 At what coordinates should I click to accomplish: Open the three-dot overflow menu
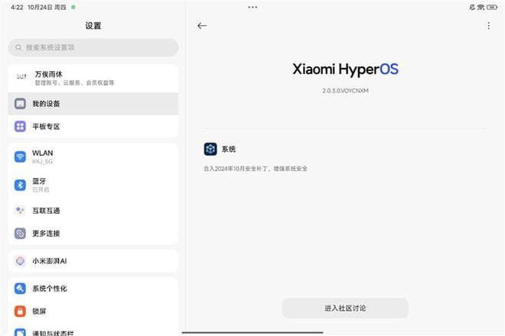pos(489,26)
